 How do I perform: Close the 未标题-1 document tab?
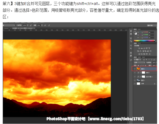point(34,28)
